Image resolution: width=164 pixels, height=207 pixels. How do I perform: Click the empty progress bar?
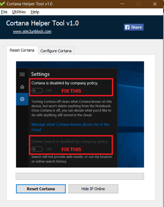tap(80, 176)
